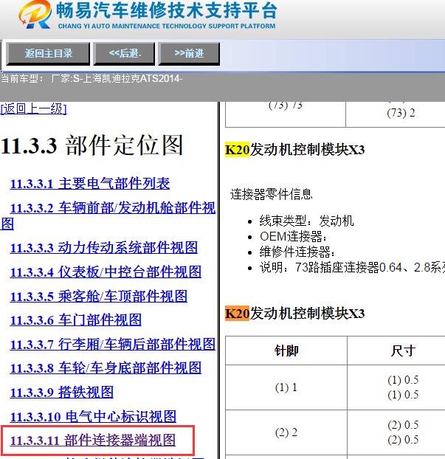Open 11.3.3.8 车轮/车身底部部件视图 link
Viewport: 445px width, 459px height.
coord(106,368)
